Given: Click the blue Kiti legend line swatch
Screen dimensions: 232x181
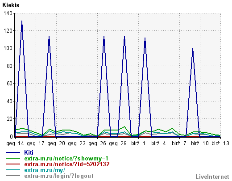Looking at the screenshot, I should (13, 152).
